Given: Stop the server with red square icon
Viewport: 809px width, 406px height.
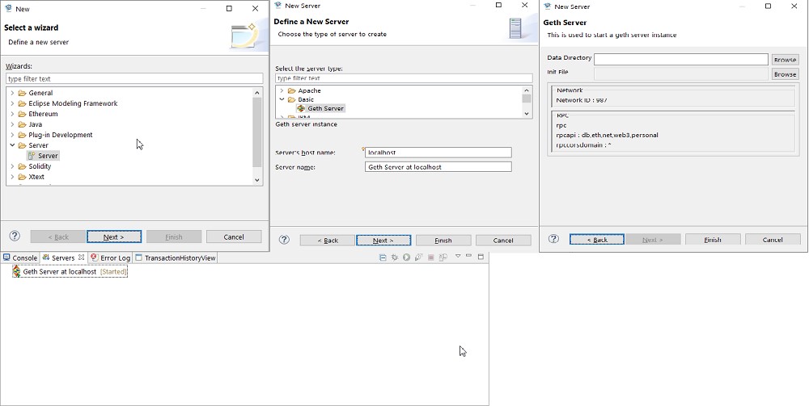Looking at the screenshot, I should (431, 257).
